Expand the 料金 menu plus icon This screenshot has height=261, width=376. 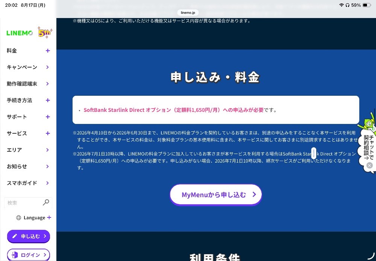(48, 51)
